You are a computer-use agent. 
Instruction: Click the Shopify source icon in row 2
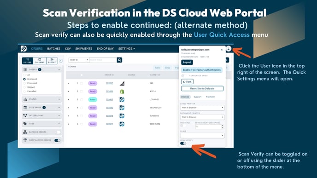pyautogui.click(x=122, y=92)
